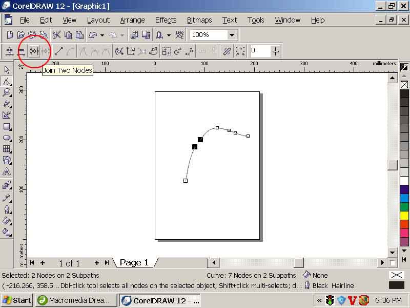
Task: Go to last page navigator button
Action: (107, 262)
